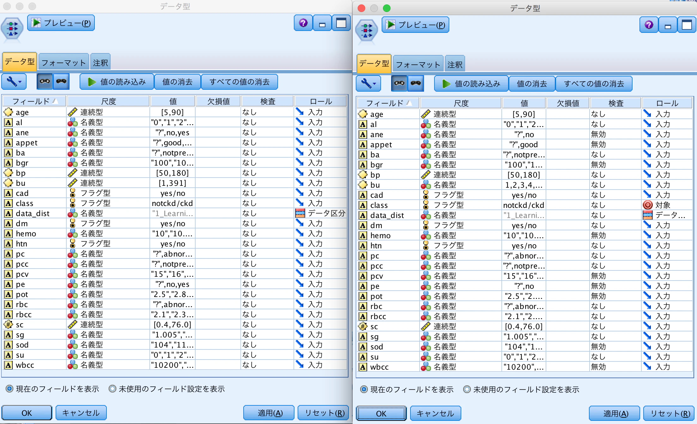This screenshot has height=424, width=697.
Task: Click partition role icon of data_dist row, left window
Action: click(x=300, y=213)
